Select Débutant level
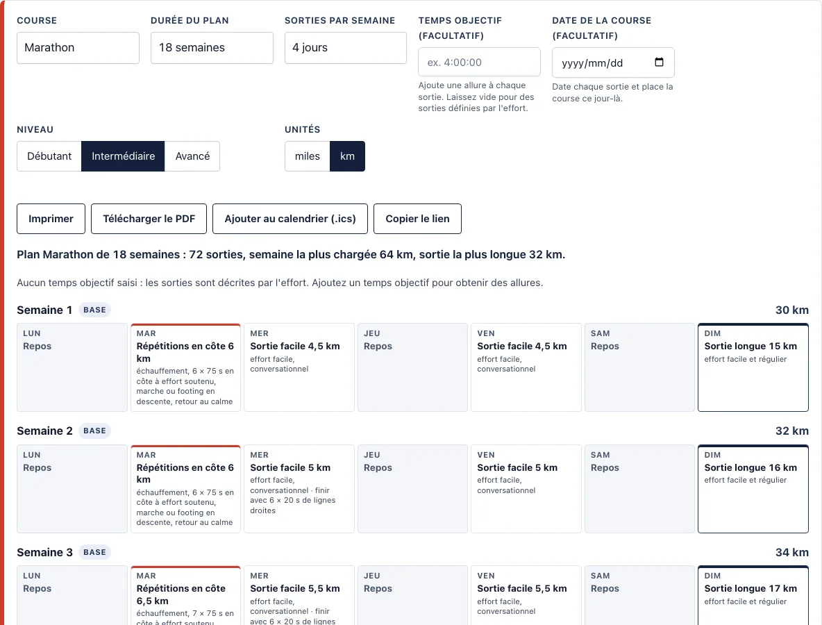Screen dimensions: 822x625 click(49, 156)
